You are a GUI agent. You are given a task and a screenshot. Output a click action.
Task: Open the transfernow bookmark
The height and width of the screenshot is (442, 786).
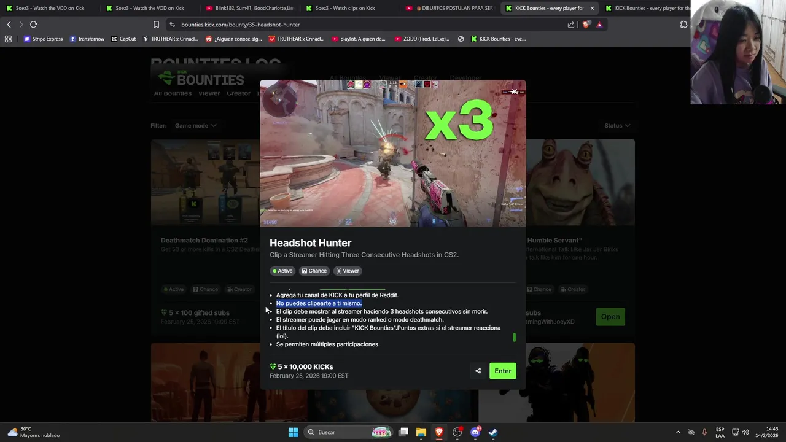pos(87,39)
